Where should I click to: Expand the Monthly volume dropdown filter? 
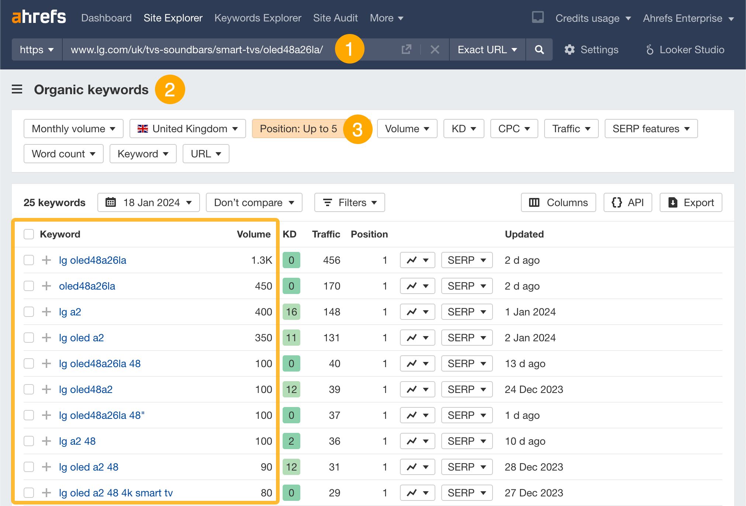point(73,128)
